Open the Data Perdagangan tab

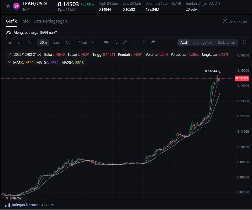tap(50, 21)
